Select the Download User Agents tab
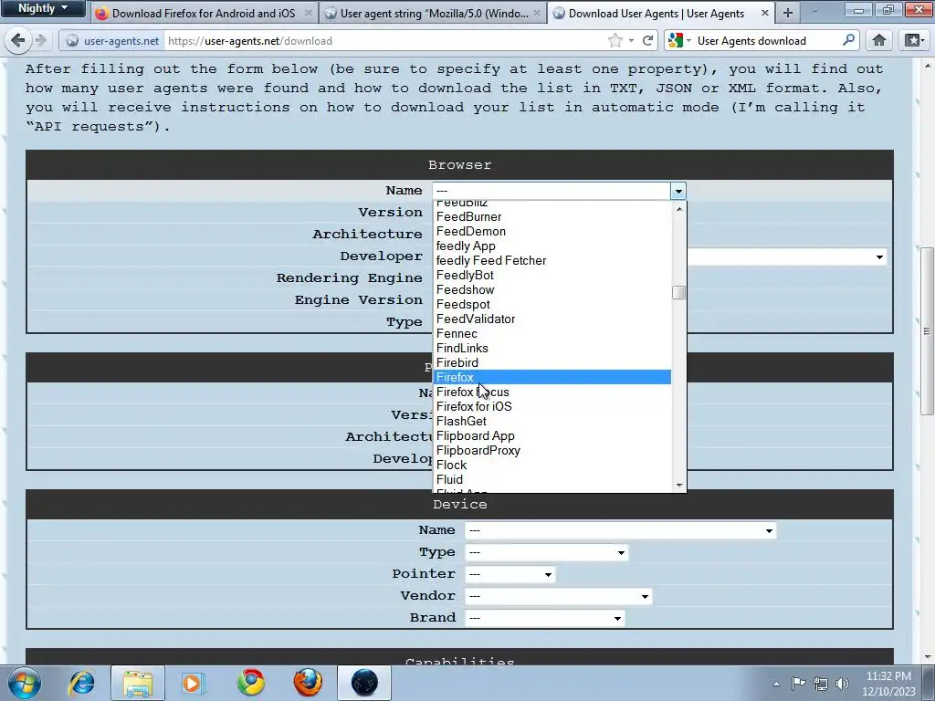 pos(661,13)
